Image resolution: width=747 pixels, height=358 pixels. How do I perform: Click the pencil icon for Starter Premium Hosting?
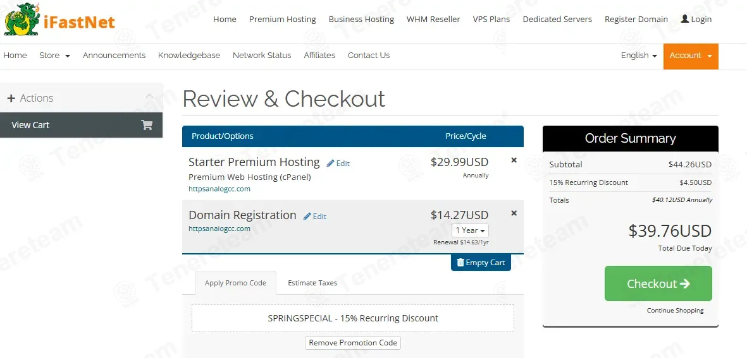pos(330,163)
